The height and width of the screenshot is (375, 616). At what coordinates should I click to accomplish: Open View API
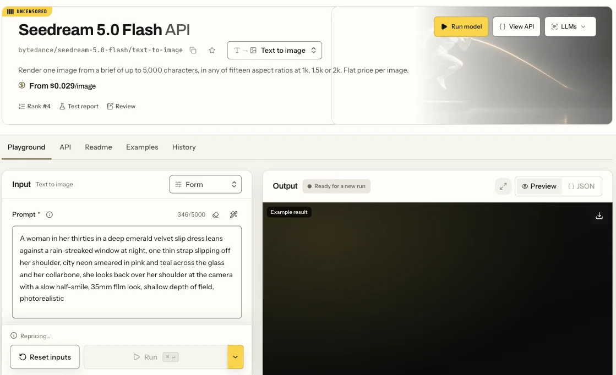[516, 27]
